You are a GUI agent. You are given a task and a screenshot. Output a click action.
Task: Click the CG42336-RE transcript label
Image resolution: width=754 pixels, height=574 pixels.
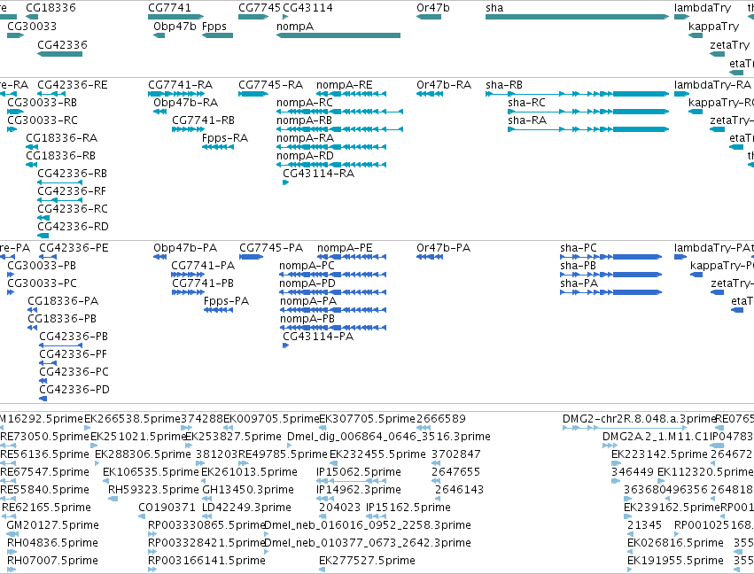73,85
